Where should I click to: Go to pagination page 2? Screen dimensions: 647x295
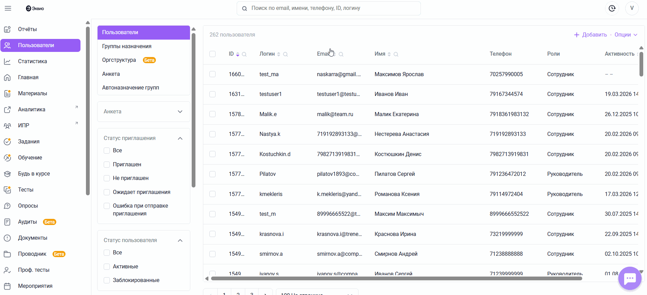point(238,293)
